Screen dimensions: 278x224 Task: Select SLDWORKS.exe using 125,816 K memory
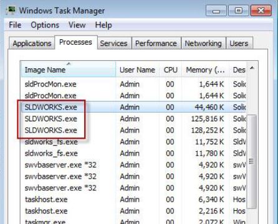coord(133,119)
